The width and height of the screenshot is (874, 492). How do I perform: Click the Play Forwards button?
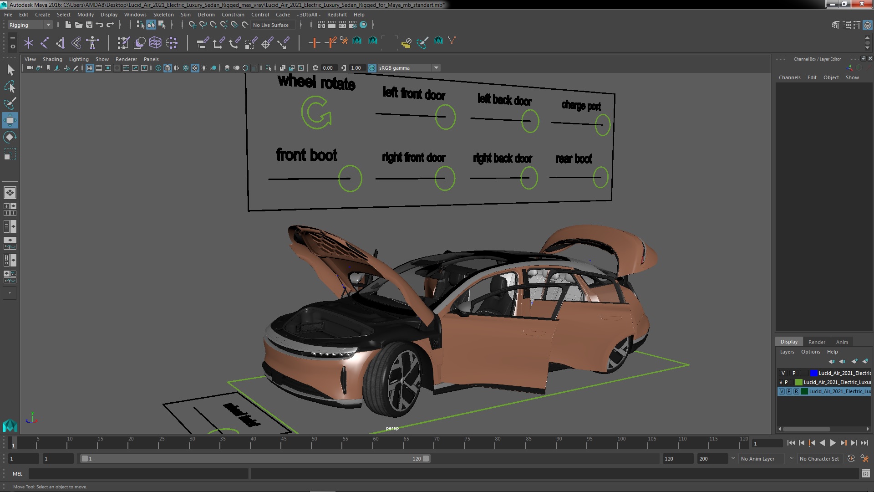point(833,443)
